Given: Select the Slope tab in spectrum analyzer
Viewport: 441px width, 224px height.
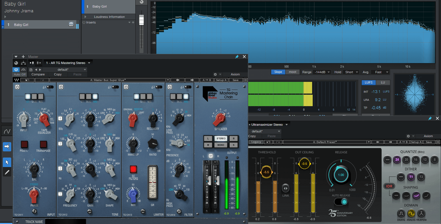Looking at the screenshot, I should point(278,72).
